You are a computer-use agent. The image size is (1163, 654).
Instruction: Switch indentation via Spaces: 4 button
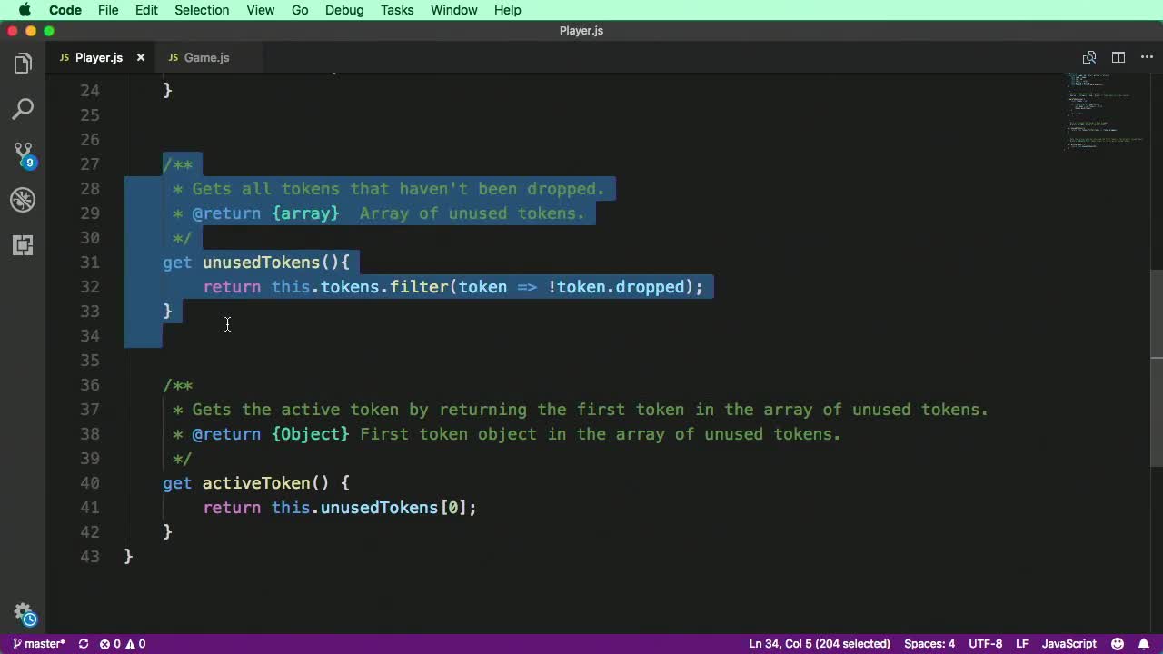[x=929, y=643]
